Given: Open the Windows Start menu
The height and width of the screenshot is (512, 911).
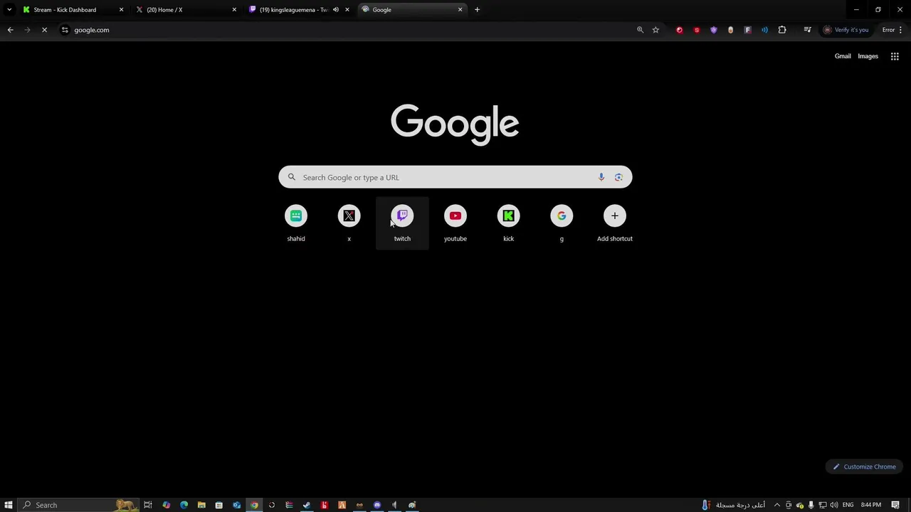Looking at the screenshot, I should click(9, 505).
